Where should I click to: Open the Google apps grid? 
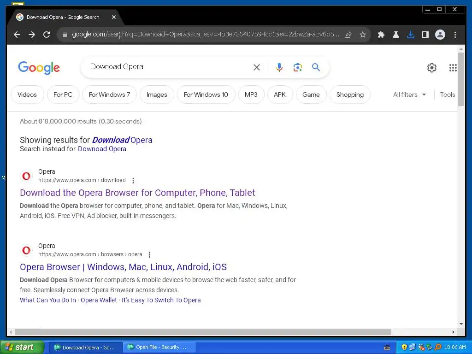pos(453,67)
